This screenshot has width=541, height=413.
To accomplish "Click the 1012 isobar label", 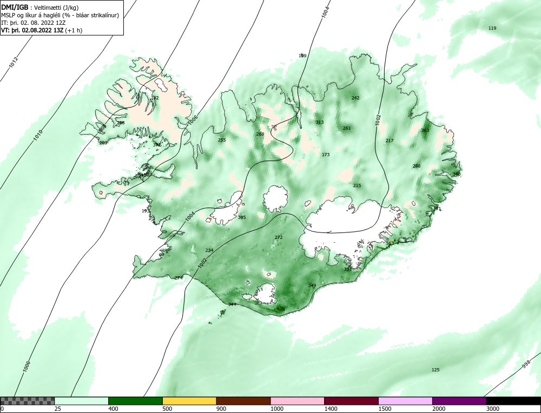I will [x=13, y=62].
